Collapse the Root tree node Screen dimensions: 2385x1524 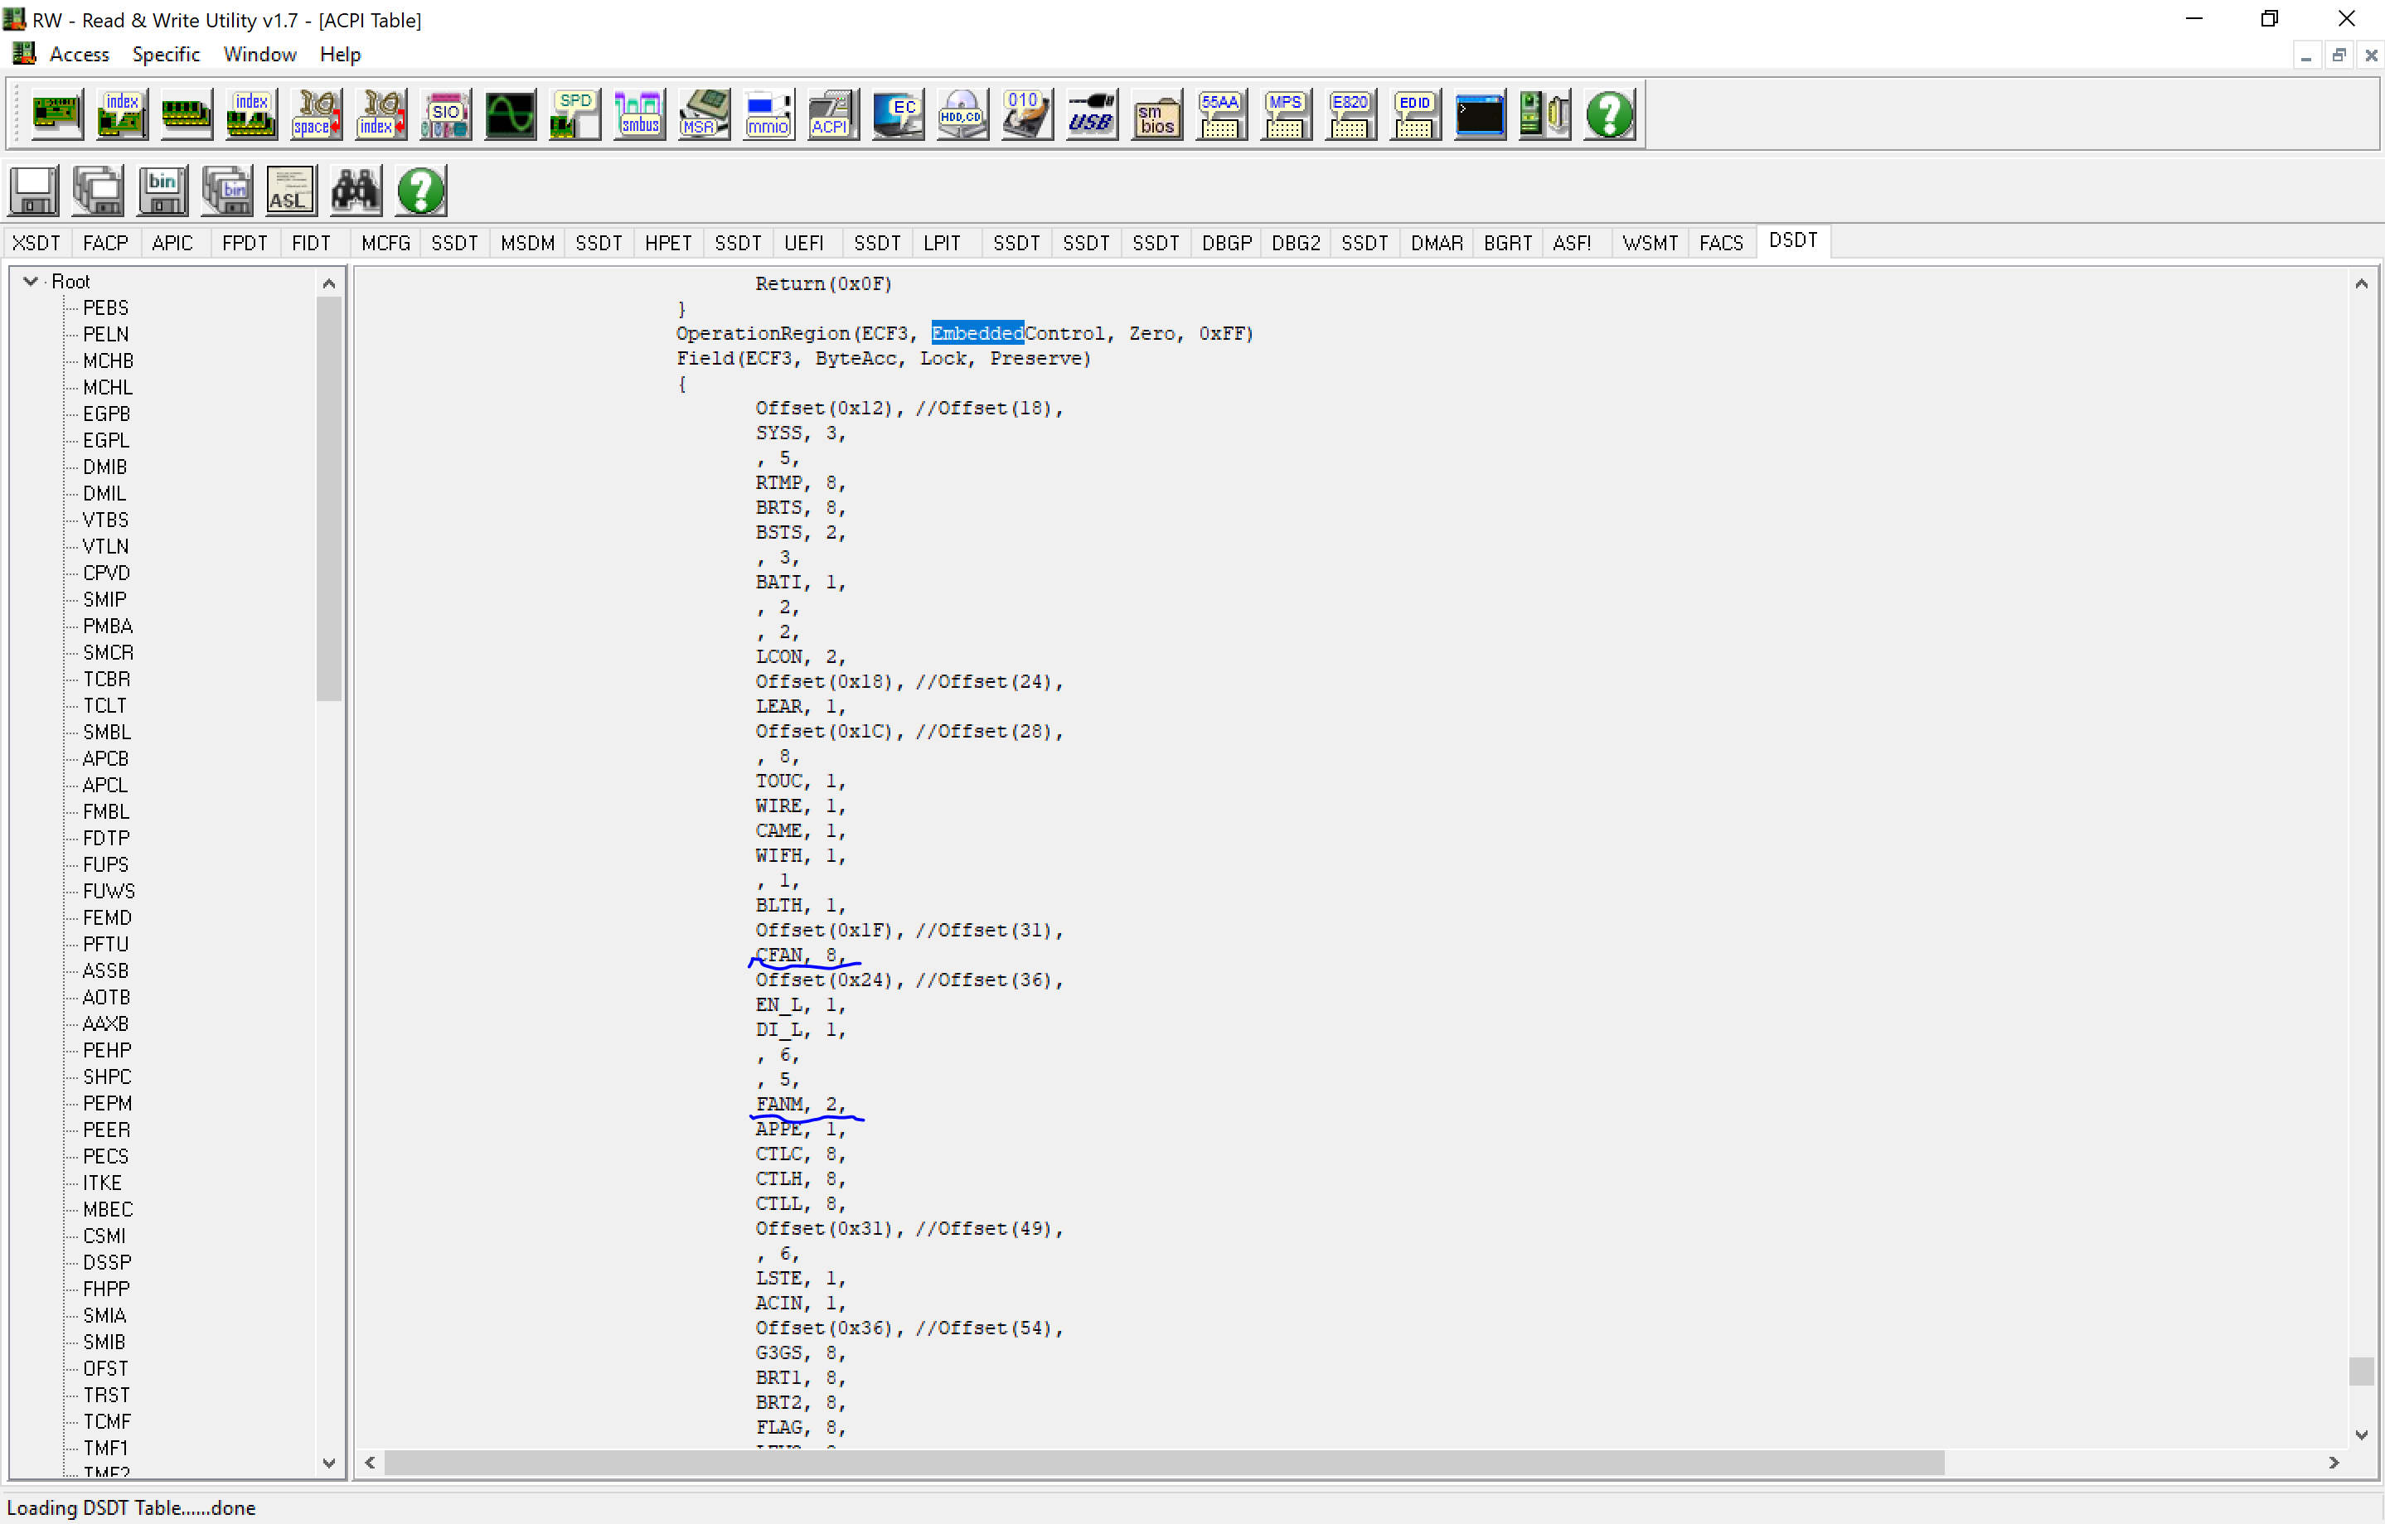click(x=30, y=280)
